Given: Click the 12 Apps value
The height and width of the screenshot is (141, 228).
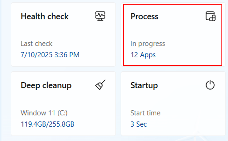Looking at the screenshot, I should click(x=143, y=55).
